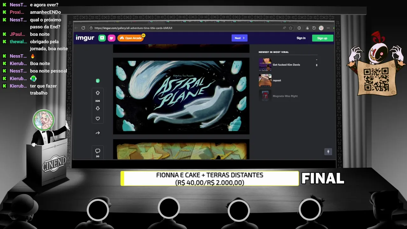Open 'Magneto Was Right' post
Viewport: 407px width, 229px height.
(285, 96)
